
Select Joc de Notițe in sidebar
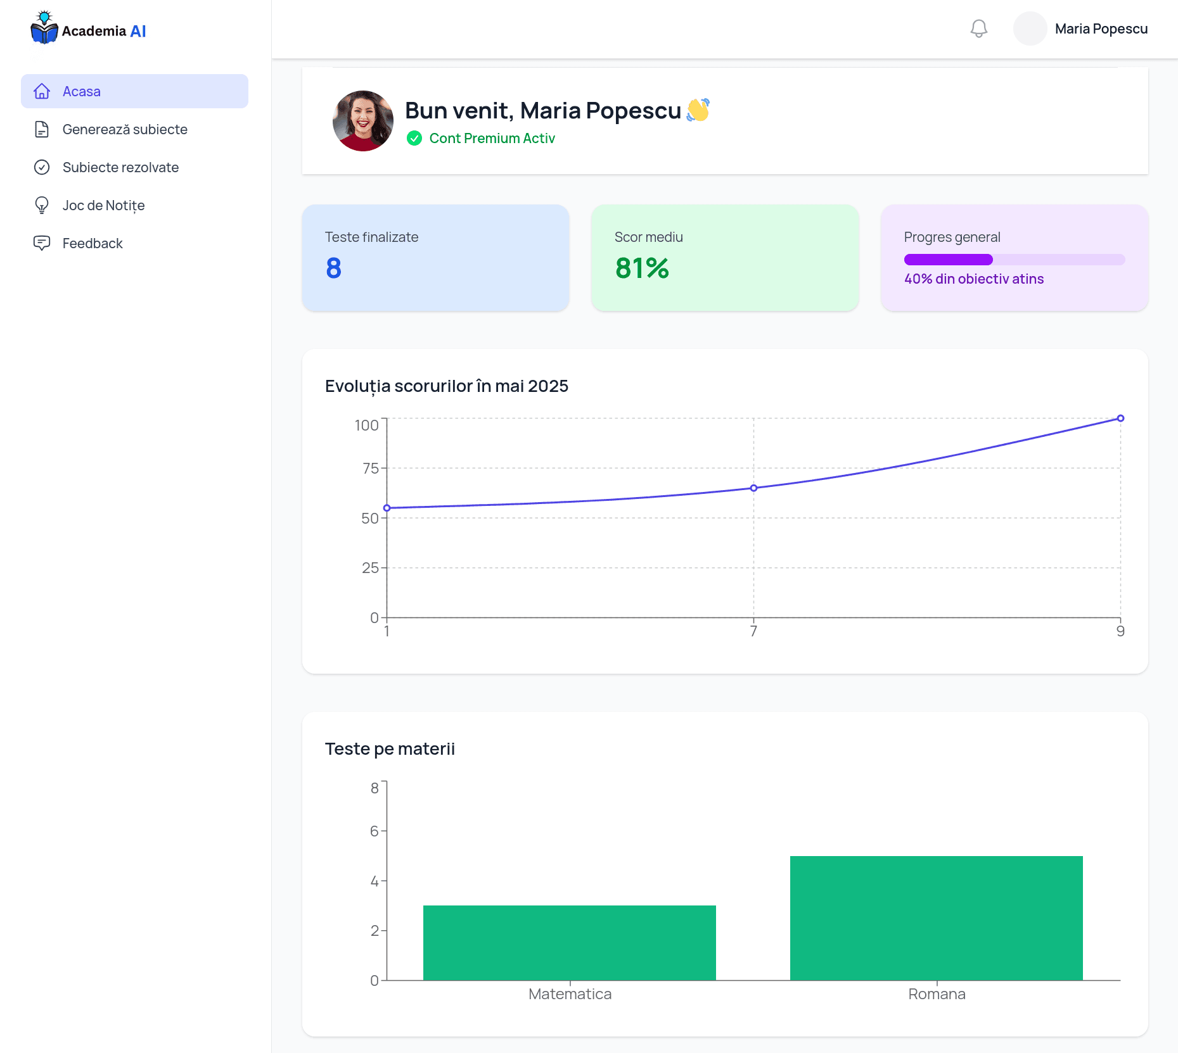click(103, 205)
